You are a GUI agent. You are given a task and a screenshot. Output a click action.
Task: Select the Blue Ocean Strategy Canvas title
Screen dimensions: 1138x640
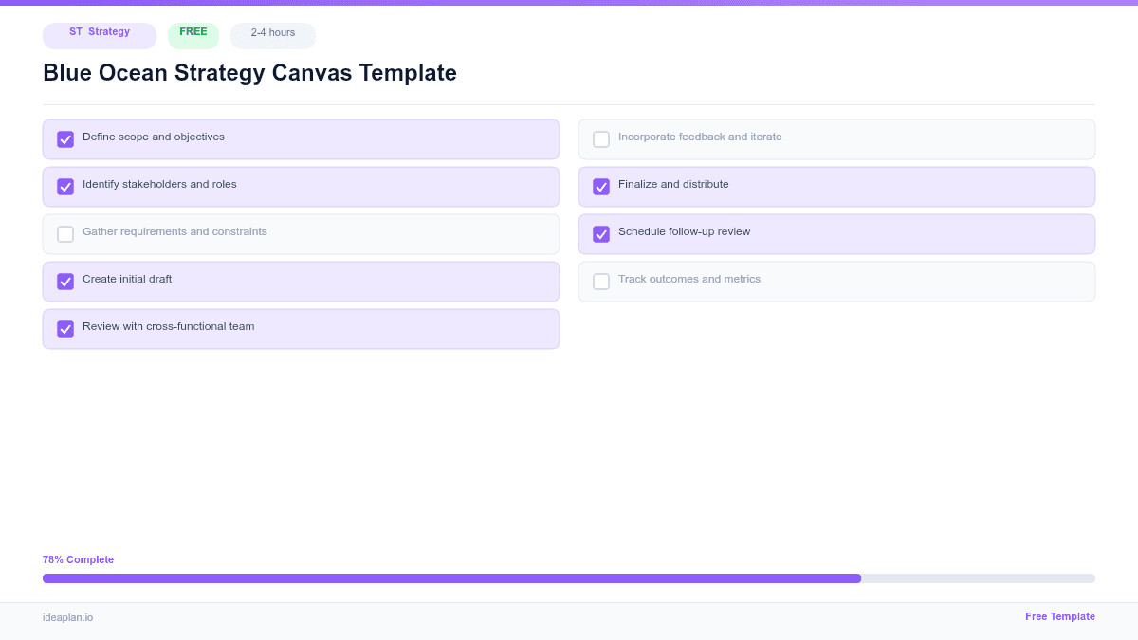coord(249,73)
